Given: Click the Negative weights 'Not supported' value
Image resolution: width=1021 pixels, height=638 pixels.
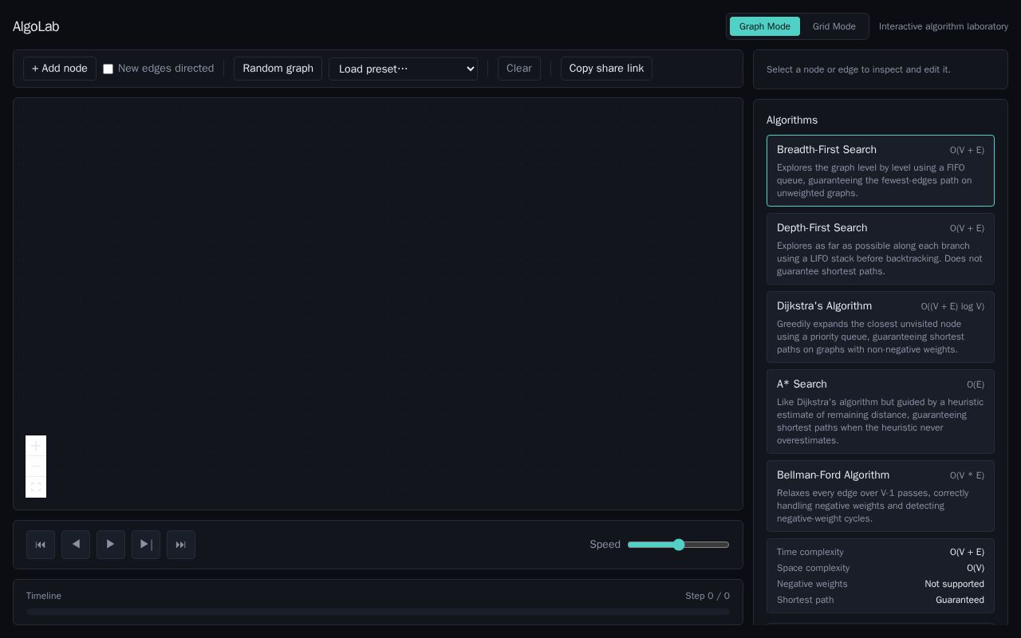Looking at the screenshot, I should pos(954,584).
